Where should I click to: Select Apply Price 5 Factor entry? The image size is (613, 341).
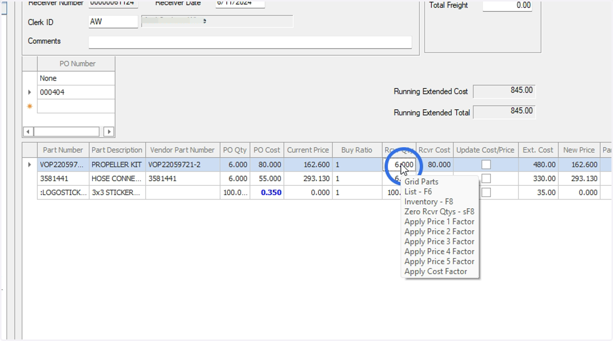pos(440,261)
